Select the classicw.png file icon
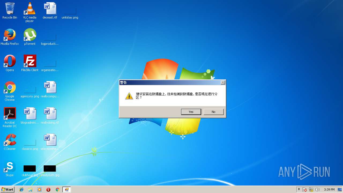The width and height of the screenshot is (343, 193). [30, 144]
